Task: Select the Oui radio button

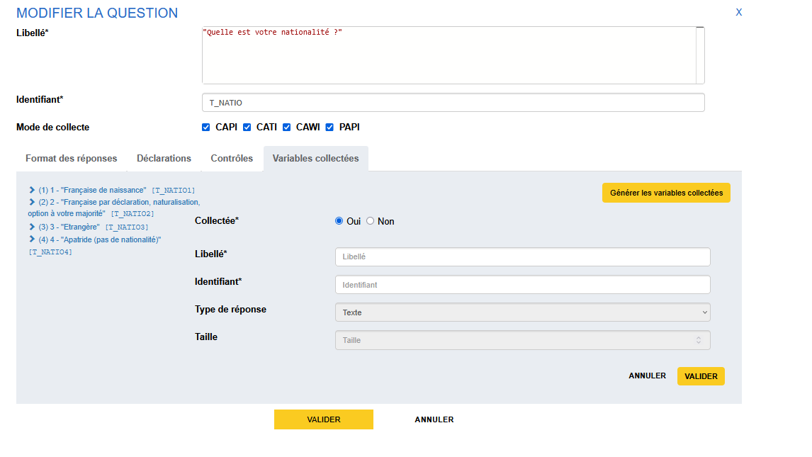Action: click(x=339, y=221)
